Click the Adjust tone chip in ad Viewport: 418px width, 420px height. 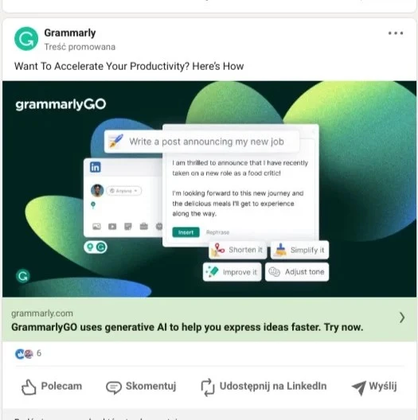[297, 272]
